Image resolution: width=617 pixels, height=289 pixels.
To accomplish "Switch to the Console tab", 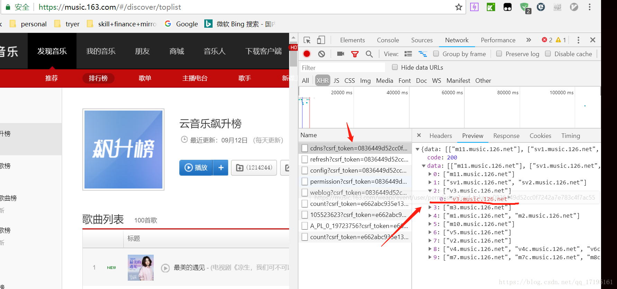I will point(388,40).
